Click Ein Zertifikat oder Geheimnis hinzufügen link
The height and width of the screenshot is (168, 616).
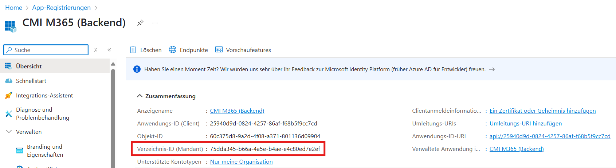[542, 111]
